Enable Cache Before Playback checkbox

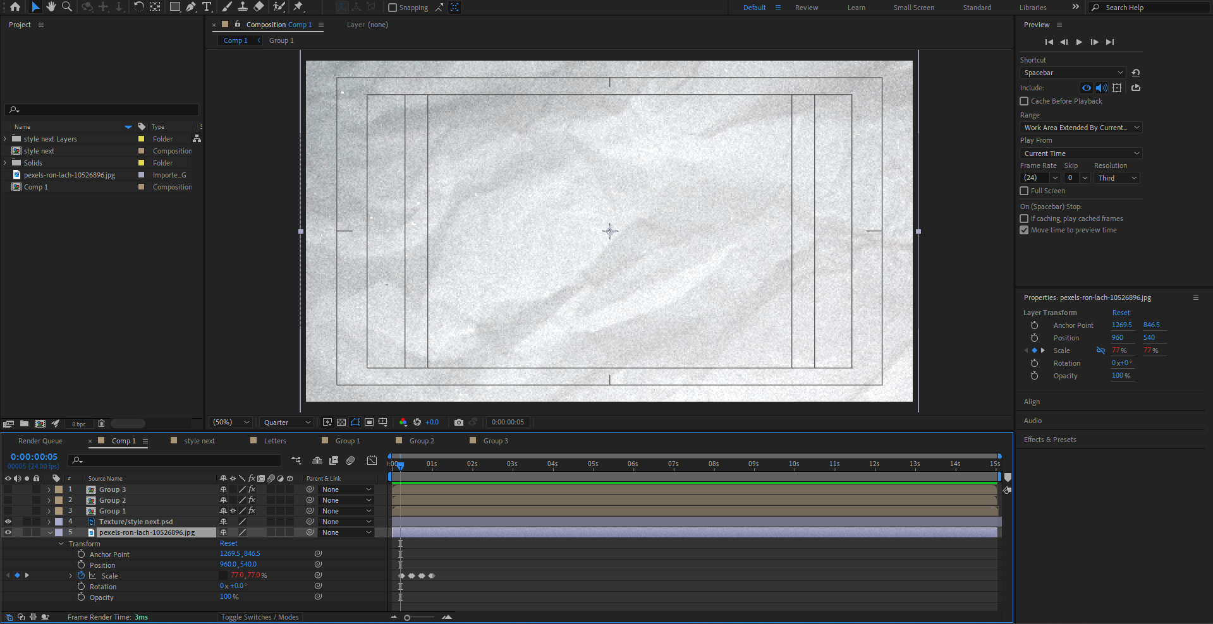pyautogui.click(x=1024, y=101)
